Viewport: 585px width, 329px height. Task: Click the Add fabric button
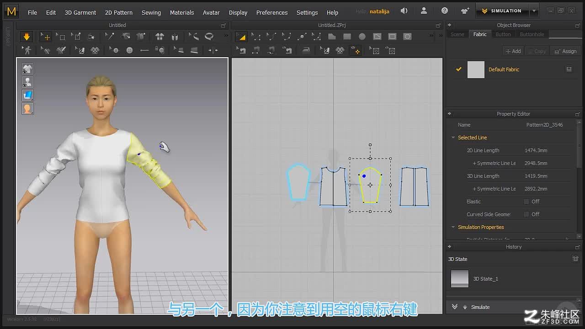click(513, 51)
